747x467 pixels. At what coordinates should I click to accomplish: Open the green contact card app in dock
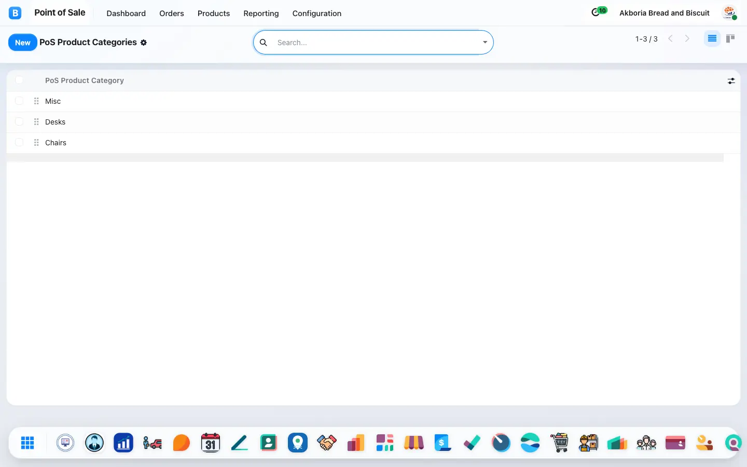coord(269,443)
